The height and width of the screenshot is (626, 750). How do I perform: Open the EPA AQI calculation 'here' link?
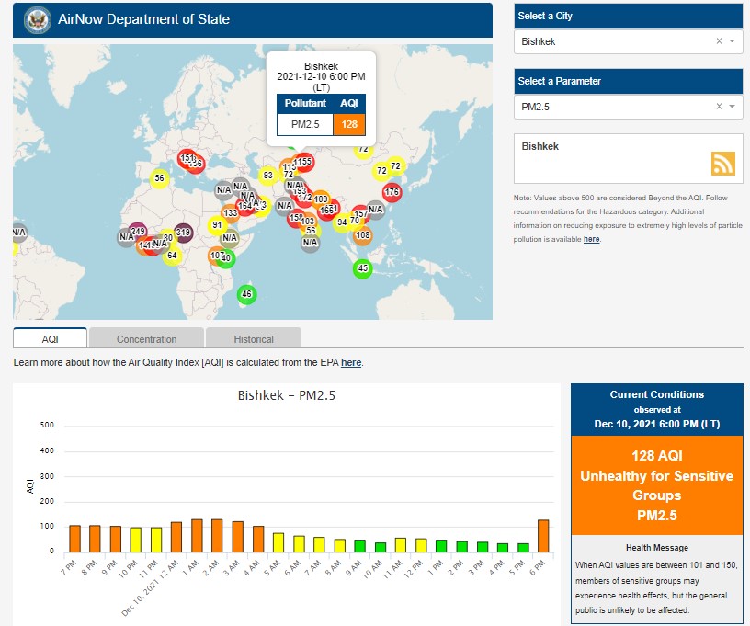coord(351,362)
